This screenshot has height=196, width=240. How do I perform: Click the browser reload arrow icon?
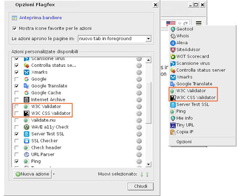click(186, 24)
